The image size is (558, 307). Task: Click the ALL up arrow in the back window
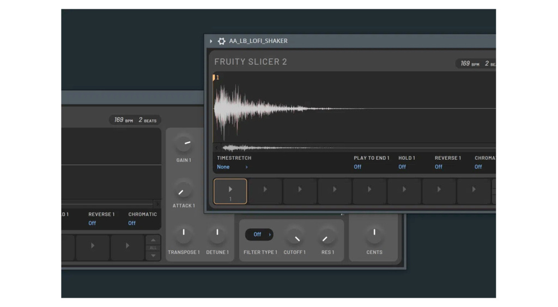(x=153, y=240)
